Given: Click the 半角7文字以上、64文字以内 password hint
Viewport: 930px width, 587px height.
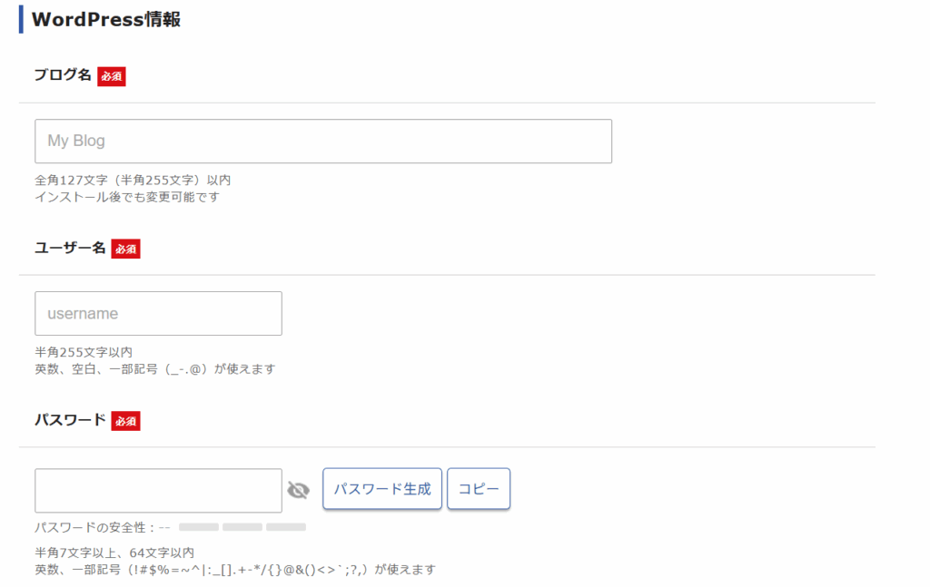Looking at the screenshot, I should pyautogui.click(x=114, y=553).
